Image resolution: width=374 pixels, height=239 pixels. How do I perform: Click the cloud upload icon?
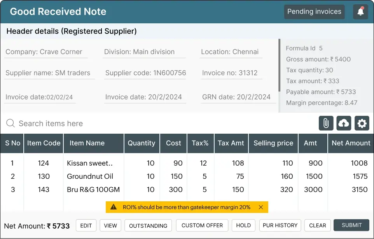coord(344,123)
